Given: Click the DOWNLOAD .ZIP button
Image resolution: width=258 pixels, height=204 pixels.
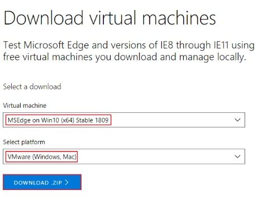Looking at the screenshot, I should [x=42, y=182].
